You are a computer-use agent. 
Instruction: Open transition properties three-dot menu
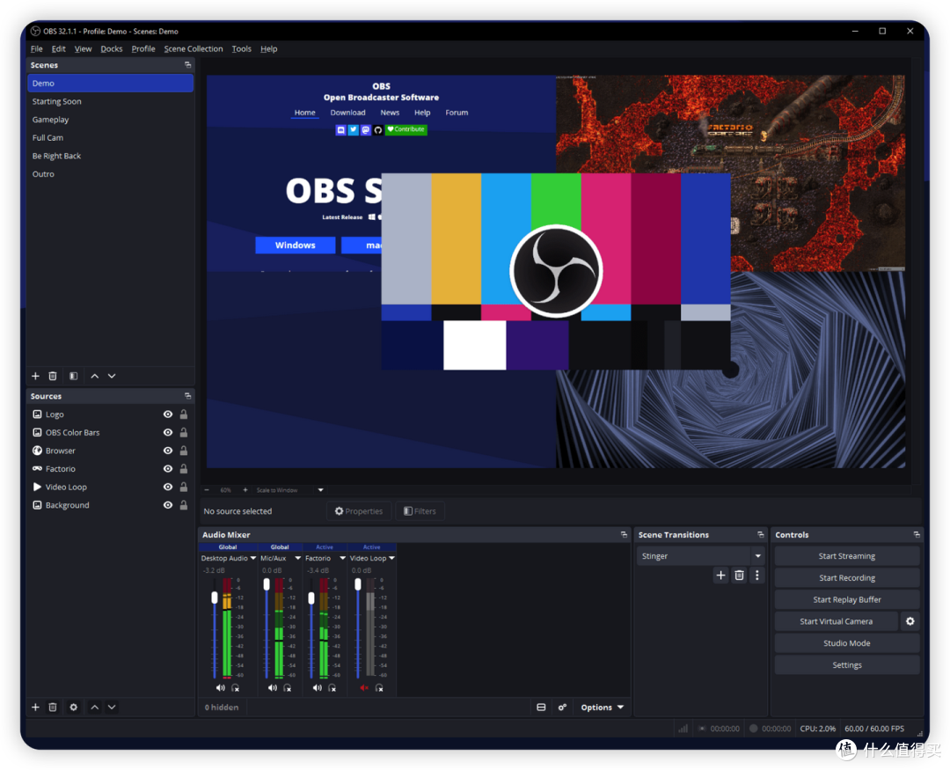[756, 576]
